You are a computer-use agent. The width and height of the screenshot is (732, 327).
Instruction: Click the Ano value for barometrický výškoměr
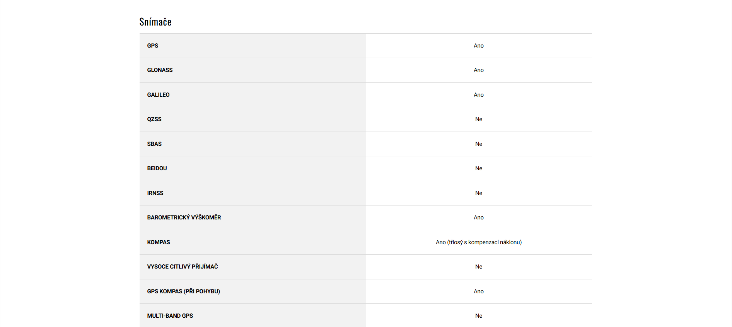[x=479, y=217]
